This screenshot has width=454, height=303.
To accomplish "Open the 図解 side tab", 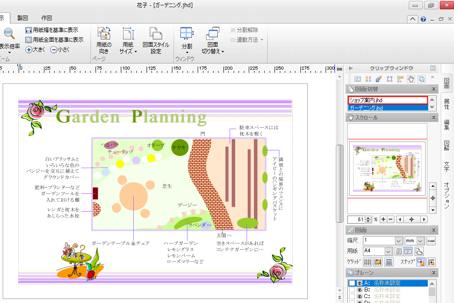I will click(446, 146).
